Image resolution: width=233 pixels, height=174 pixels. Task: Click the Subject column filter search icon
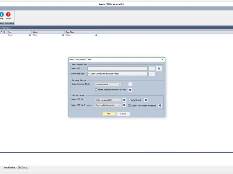63,35
